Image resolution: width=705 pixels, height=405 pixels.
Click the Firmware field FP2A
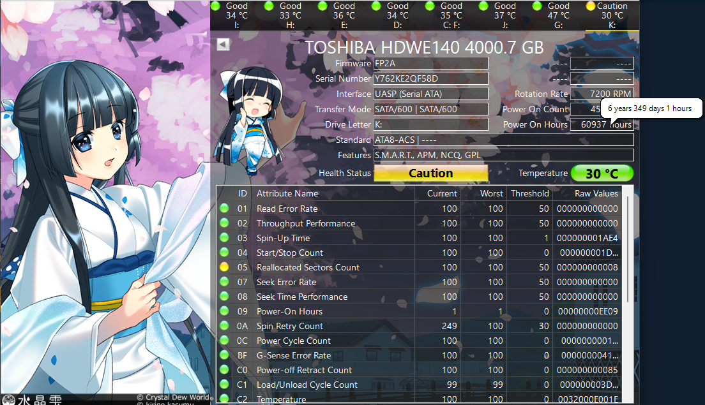click(431, 63)
